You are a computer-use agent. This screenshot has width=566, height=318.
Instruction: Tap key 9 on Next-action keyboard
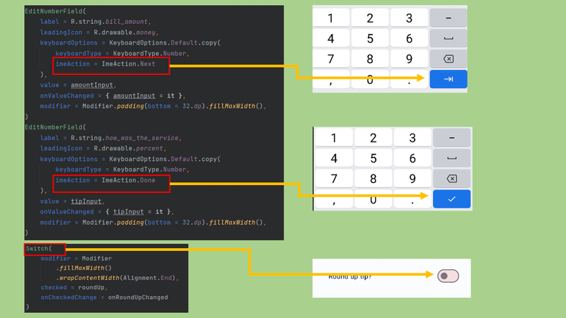(409, 59)
